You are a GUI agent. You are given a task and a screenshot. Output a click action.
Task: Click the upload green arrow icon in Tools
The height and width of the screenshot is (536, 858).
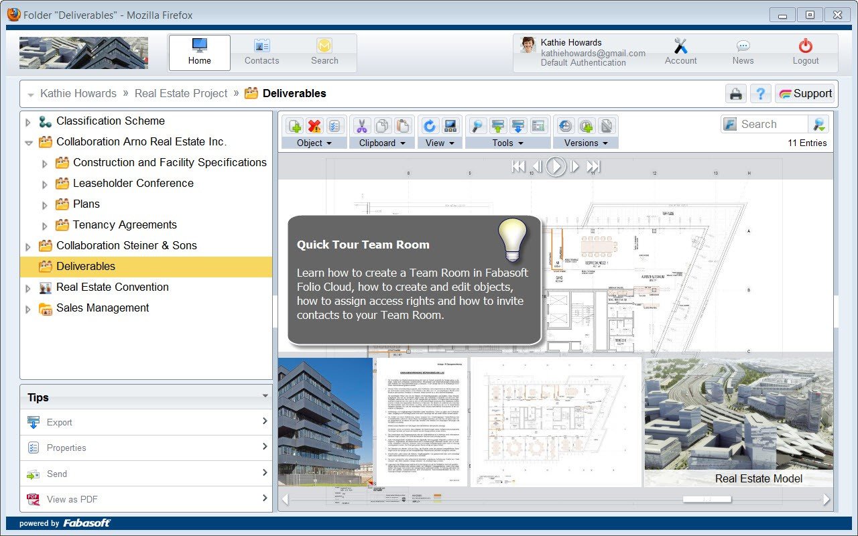click(x=497, y=125)
